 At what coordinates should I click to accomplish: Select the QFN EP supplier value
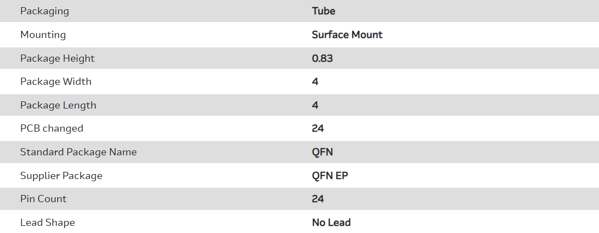330,176
